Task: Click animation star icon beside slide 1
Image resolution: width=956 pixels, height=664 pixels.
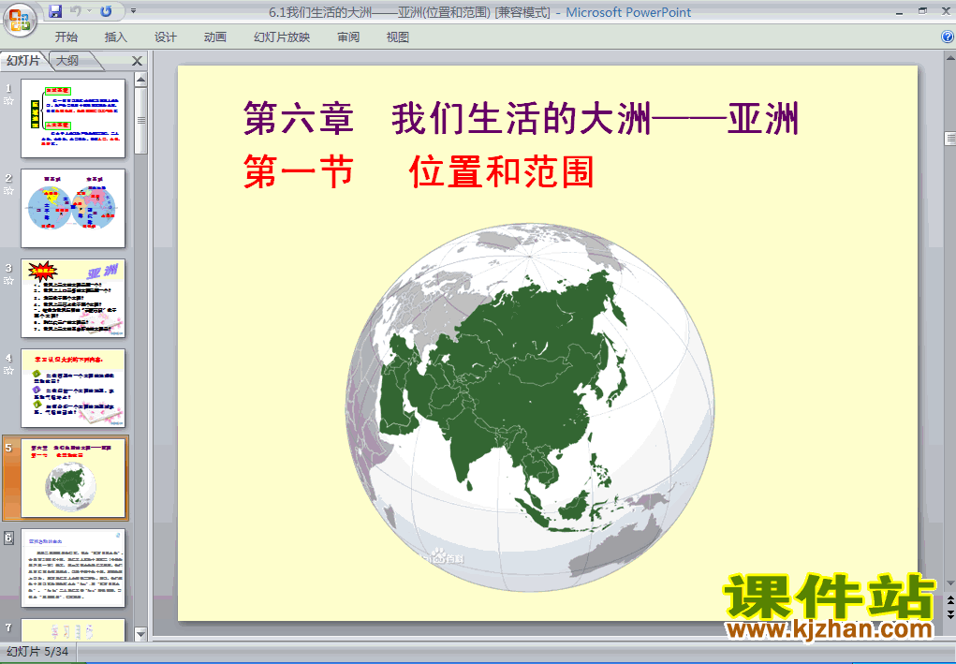Action: (x=8, y=101)
